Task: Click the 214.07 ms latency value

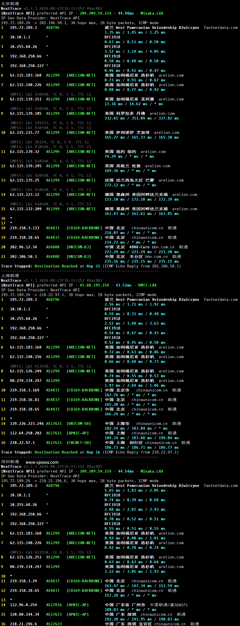Action: (115, 233)
